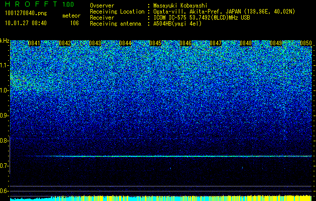Click the 0.6 kHz axis label

pyautogui.click(x=4, y=191)
